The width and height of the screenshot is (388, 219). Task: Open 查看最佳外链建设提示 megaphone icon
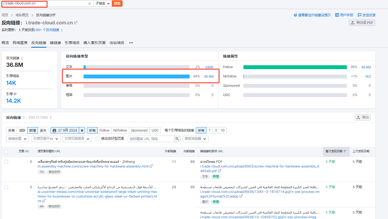pyautogui.click(x=295, y=15)
